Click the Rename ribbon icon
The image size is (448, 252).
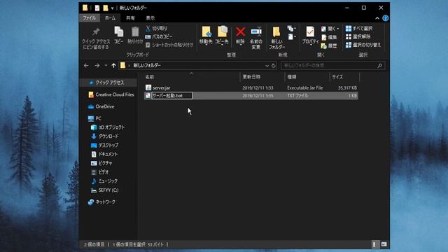pyautogui.click(x=256, y=38)
